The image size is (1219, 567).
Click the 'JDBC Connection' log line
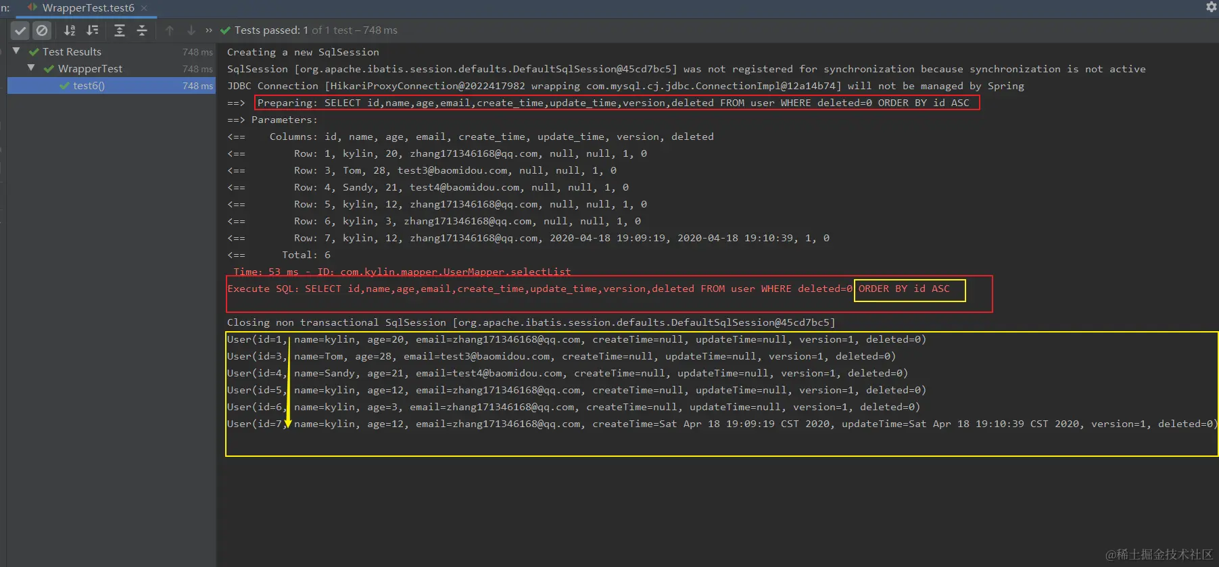[625, 86]
